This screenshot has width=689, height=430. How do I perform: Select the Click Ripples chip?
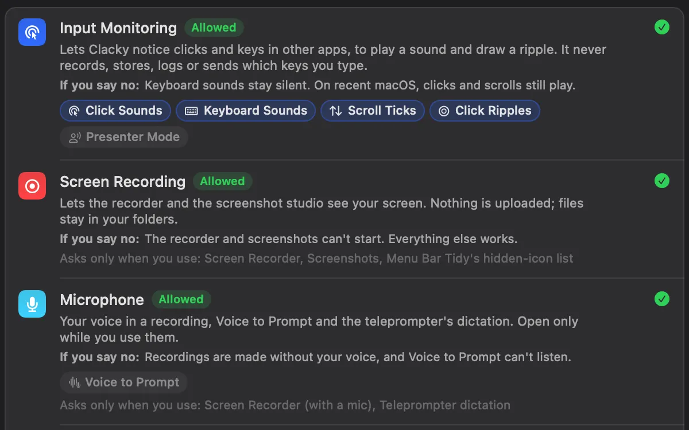coord(485,111)
